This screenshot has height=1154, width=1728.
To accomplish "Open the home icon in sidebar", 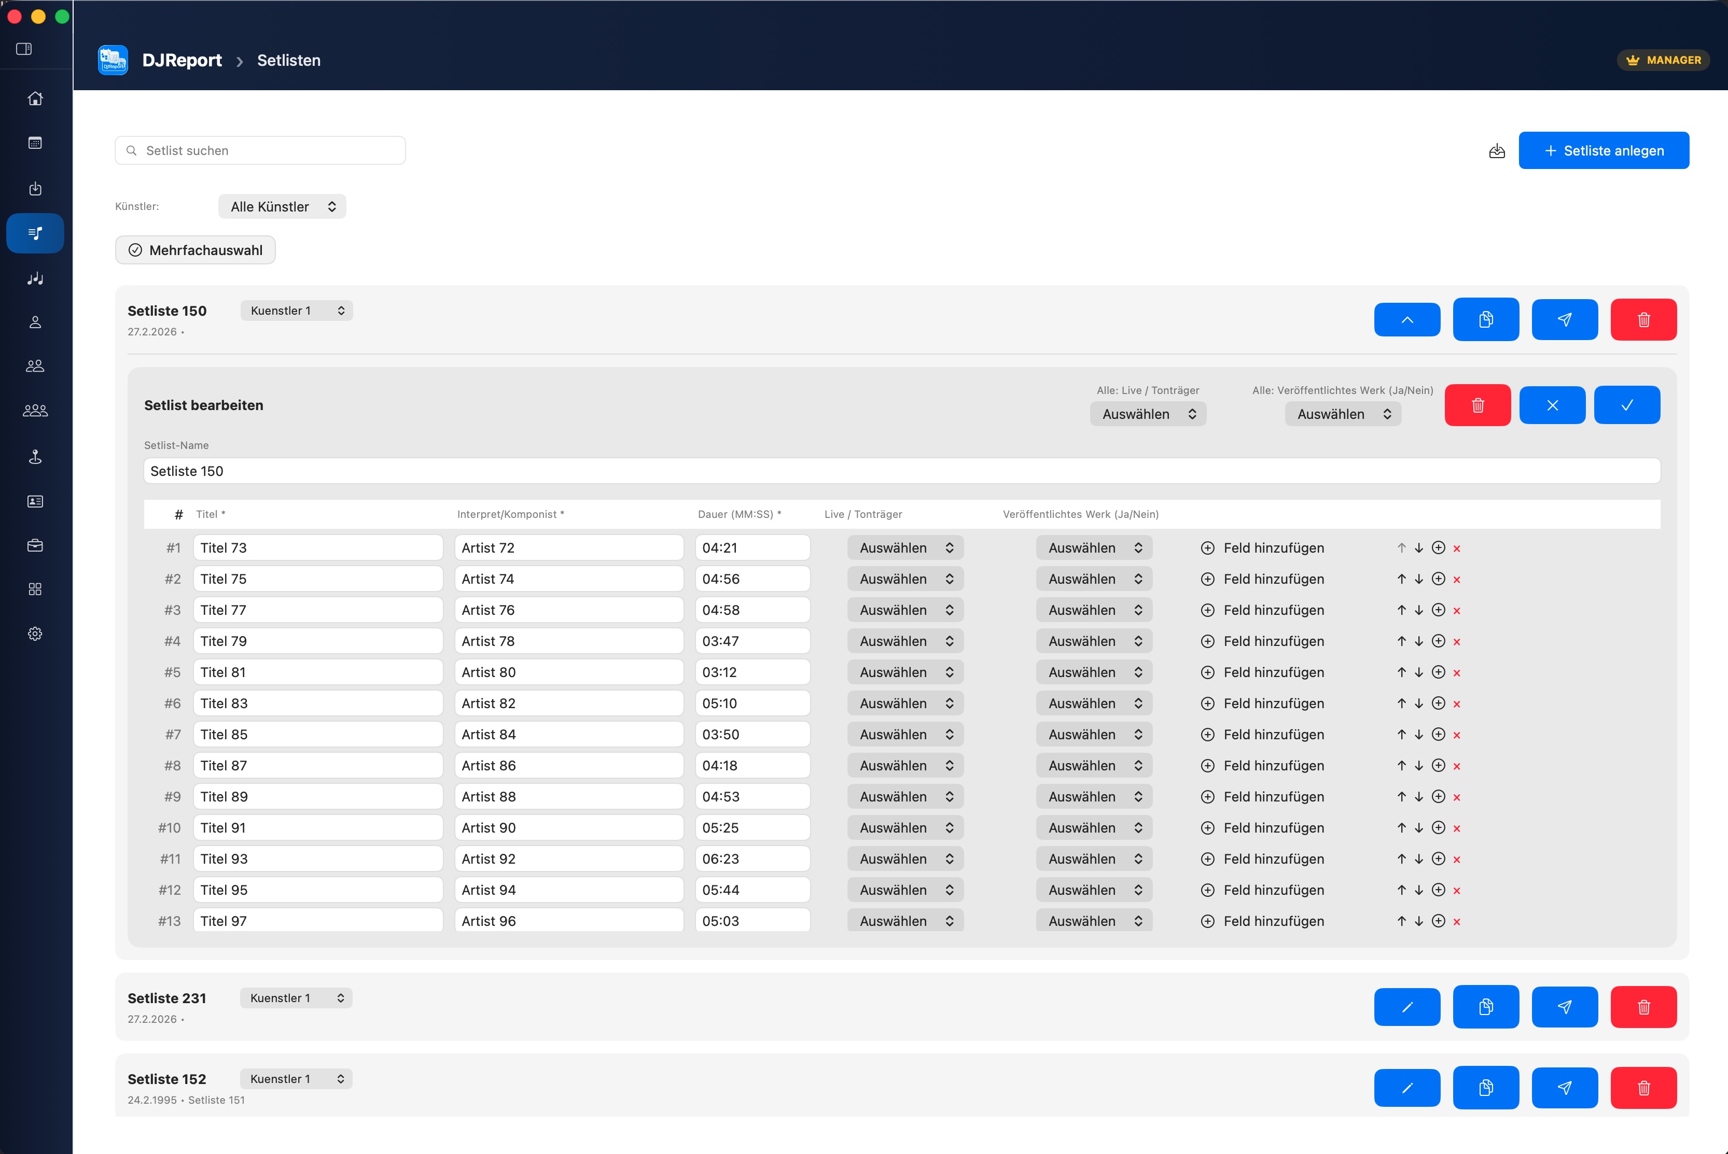I will coord(35,98).
